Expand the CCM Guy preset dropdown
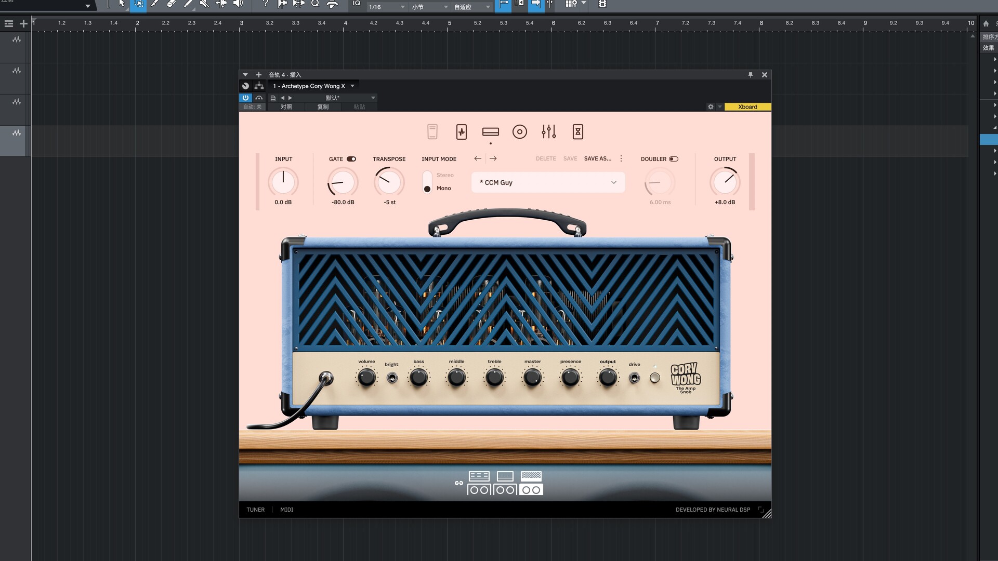Image resolution: width=998 pixels, height=561 pixels. [613, 182]
